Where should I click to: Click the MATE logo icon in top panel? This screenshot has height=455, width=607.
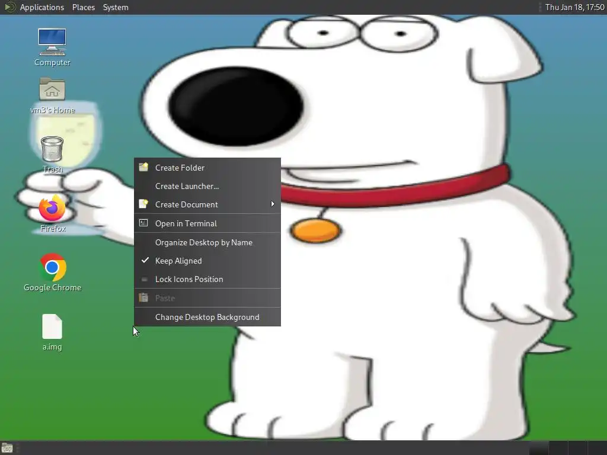9,7
